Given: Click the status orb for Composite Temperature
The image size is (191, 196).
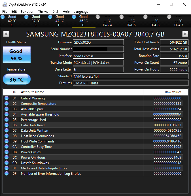Looking at the screenshot, I should pos(7,103).
